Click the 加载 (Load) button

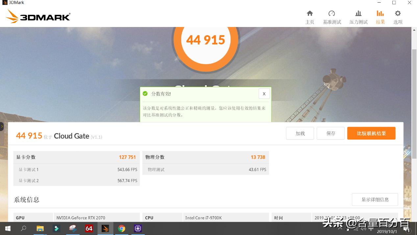click(300, 133)
